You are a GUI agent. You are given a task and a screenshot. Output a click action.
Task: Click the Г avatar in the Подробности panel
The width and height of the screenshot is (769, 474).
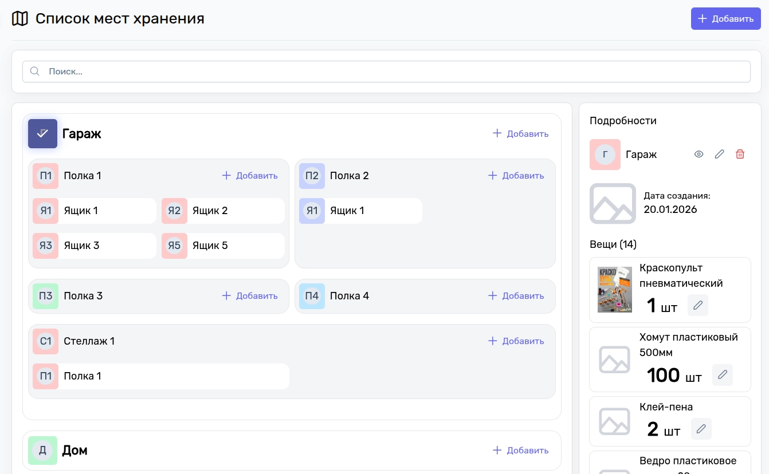(x=605, y=155)
